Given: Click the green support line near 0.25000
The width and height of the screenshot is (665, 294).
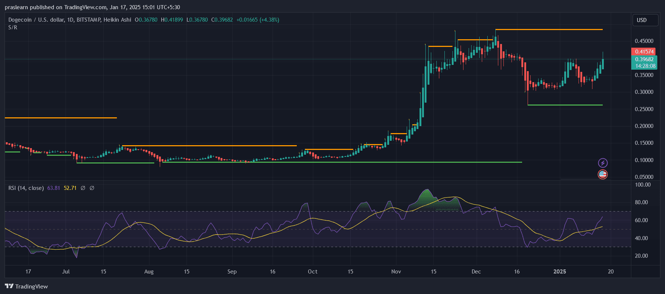Looking at the screenshot, I should pyautogui.click(x=565, y=105).
